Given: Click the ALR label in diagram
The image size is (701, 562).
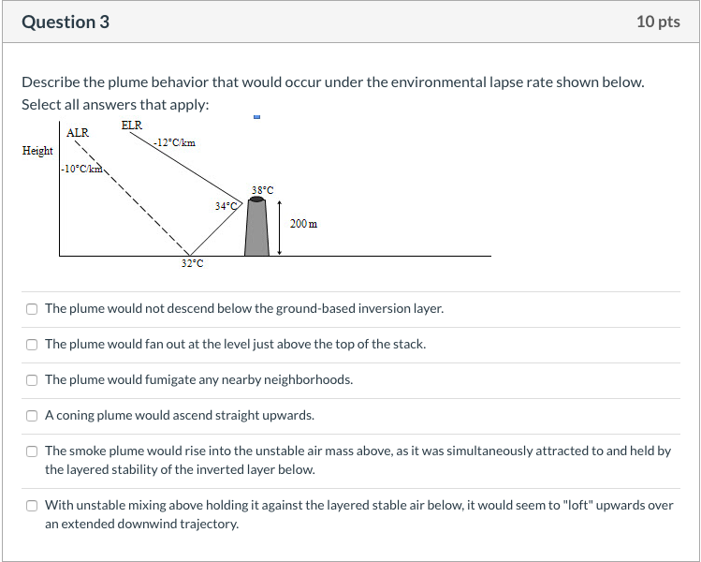Looking at the screenshot, I should (x=78, y=133).
